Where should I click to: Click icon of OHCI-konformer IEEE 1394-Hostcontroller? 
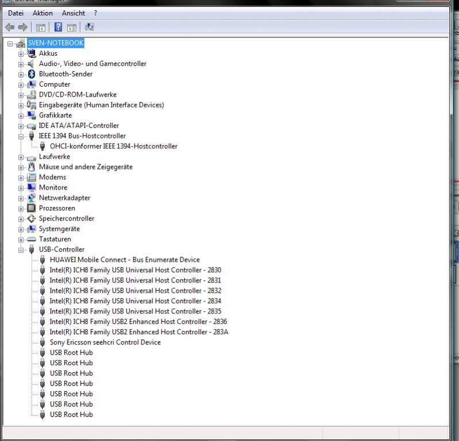(x=43, y=146)
